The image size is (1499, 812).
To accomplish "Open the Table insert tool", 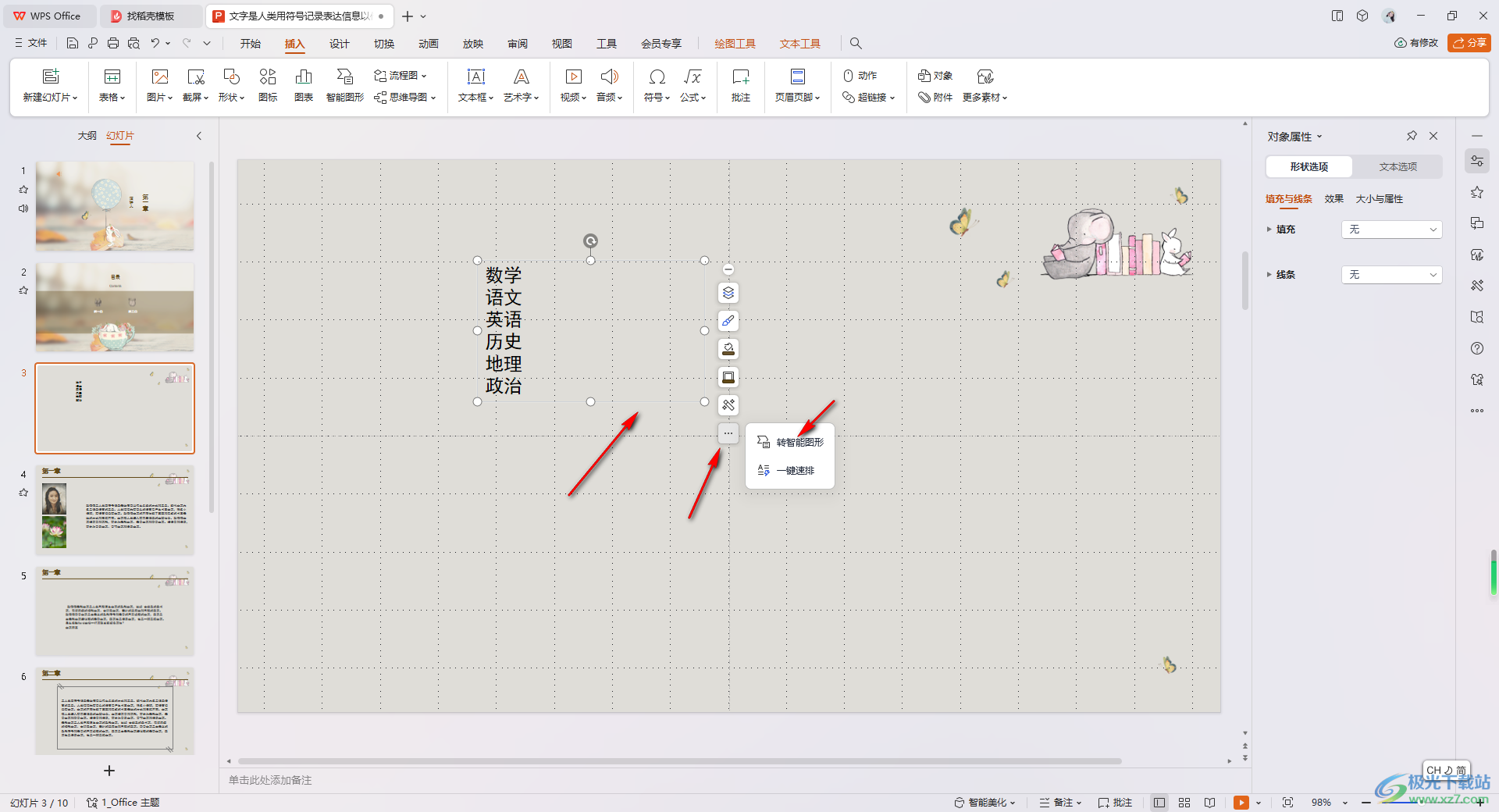I will [112, 85].
